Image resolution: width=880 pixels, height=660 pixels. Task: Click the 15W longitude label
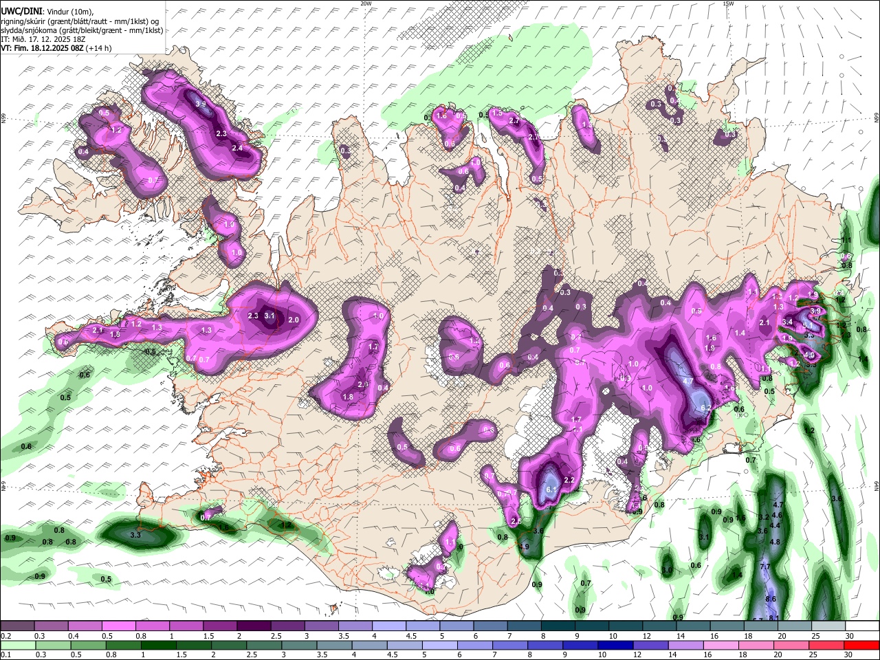point(728,3)
